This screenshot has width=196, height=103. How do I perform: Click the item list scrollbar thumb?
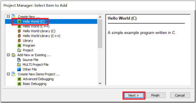pyautogui.click(x=100, y=34)
